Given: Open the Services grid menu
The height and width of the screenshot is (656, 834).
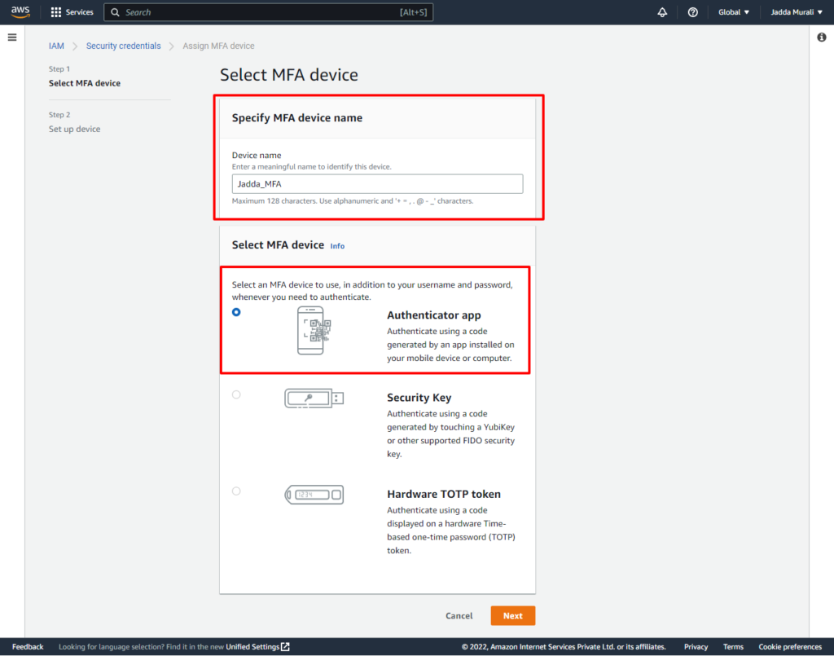Looking at the screenshot, I should (x=72, y=12).
